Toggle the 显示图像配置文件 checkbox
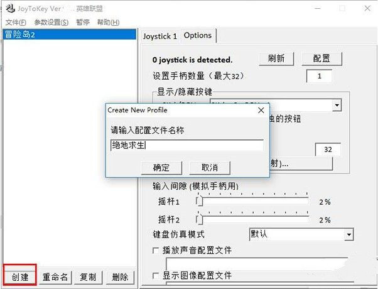378x289 pixels. [156, 275]
